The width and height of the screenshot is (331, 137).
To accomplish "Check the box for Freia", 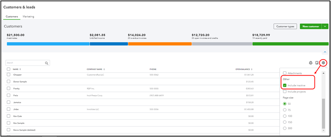I will (x=8, y=95).
